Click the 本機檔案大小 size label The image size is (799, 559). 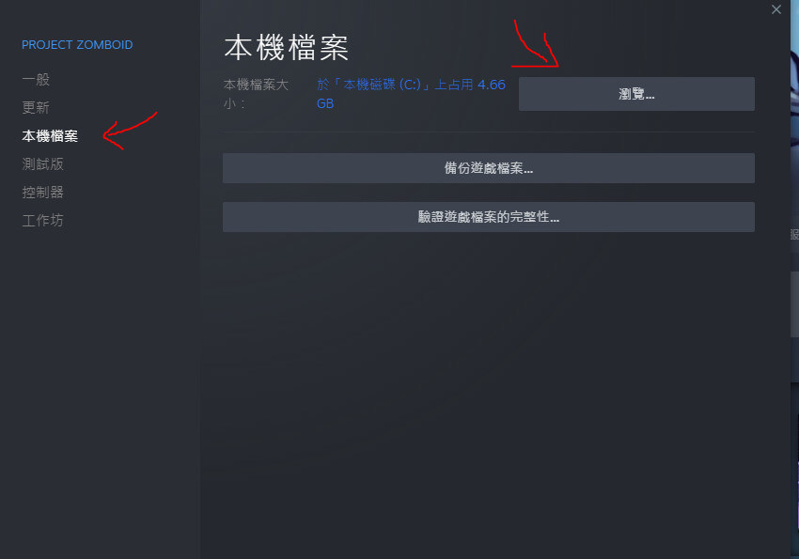[x=256, y=94]
